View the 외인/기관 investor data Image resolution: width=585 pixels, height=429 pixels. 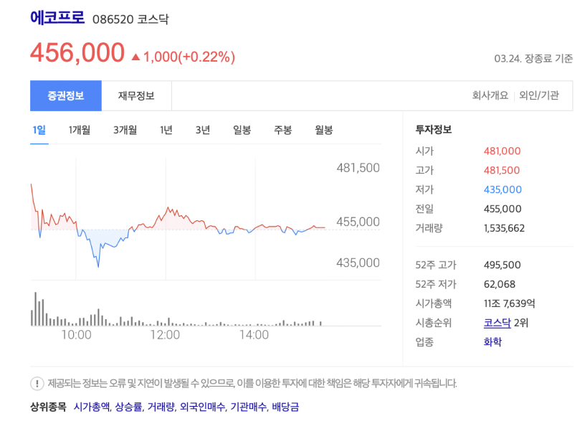pos(540,96)
